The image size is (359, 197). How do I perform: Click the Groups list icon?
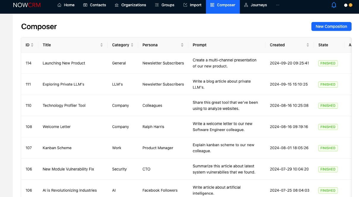157,5
